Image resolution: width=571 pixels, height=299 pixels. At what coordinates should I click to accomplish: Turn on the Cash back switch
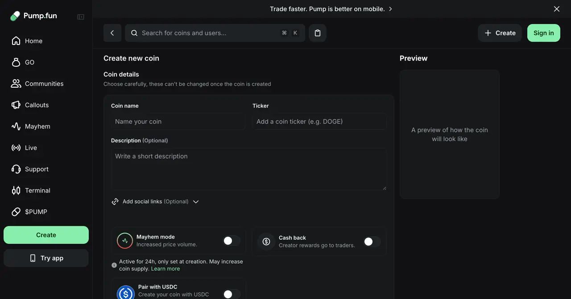coord(372,242)
